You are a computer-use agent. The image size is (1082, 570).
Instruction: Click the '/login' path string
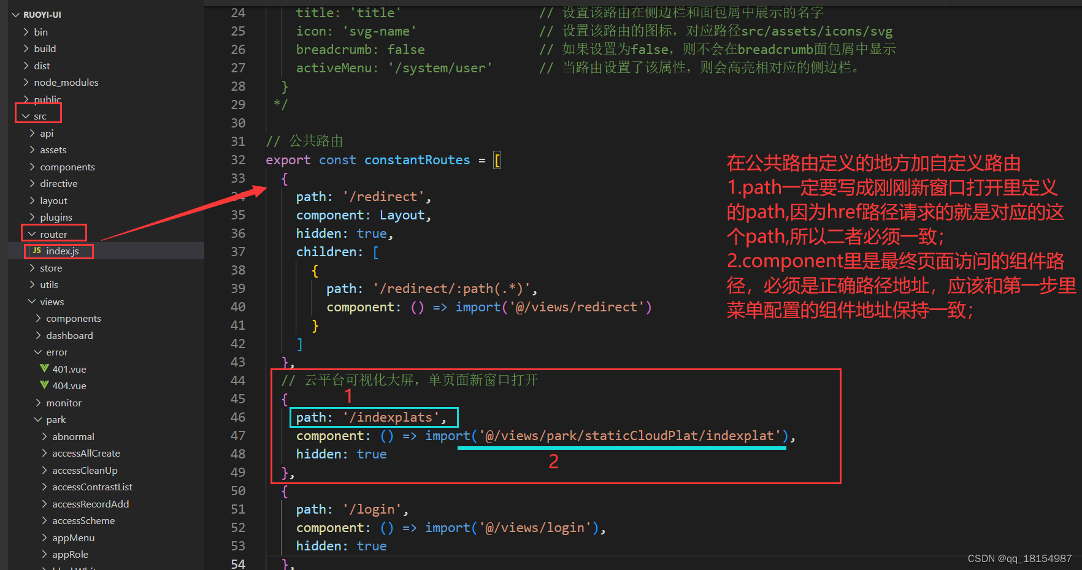(372, 509)
